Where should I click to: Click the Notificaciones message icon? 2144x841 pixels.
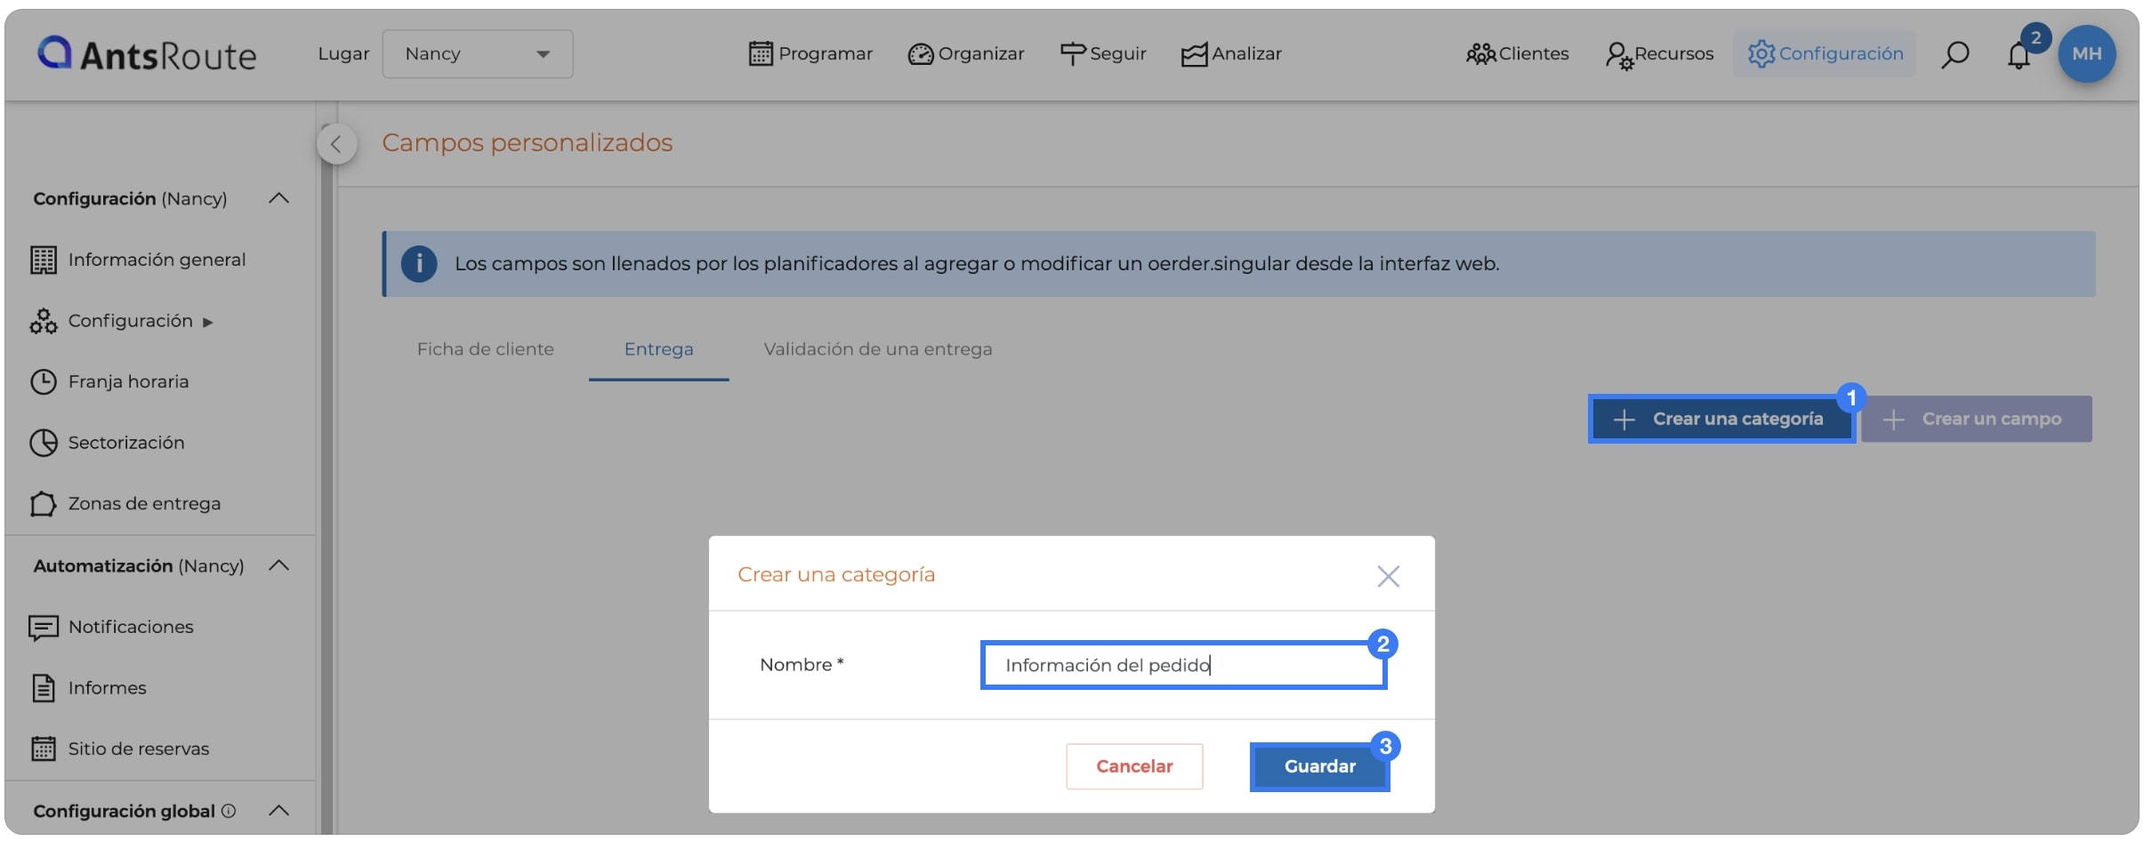click(x=44, y=629)
